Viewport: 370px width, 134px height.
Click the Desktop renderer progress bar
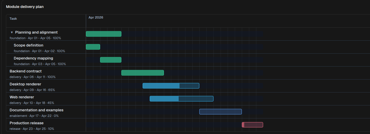(x=171, y=86)
